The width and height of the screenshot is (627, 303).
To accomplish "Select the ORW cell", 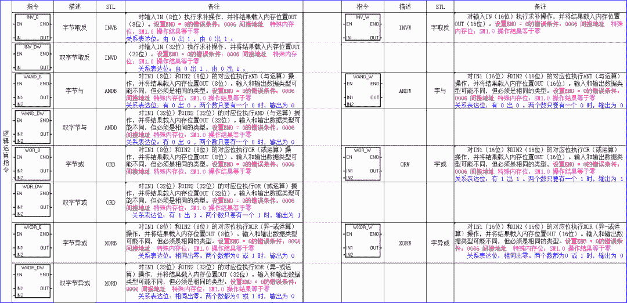I will click(x=405, y=164).
